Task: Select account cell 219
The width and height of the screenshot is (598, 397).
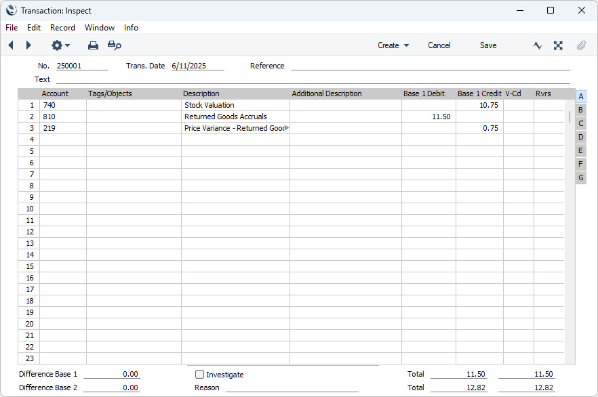Action: click(x=63, y=128)
